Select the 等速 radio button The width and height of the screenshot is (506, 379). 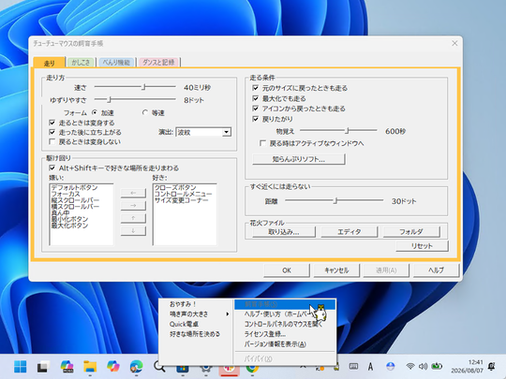[x=145, y=112]
